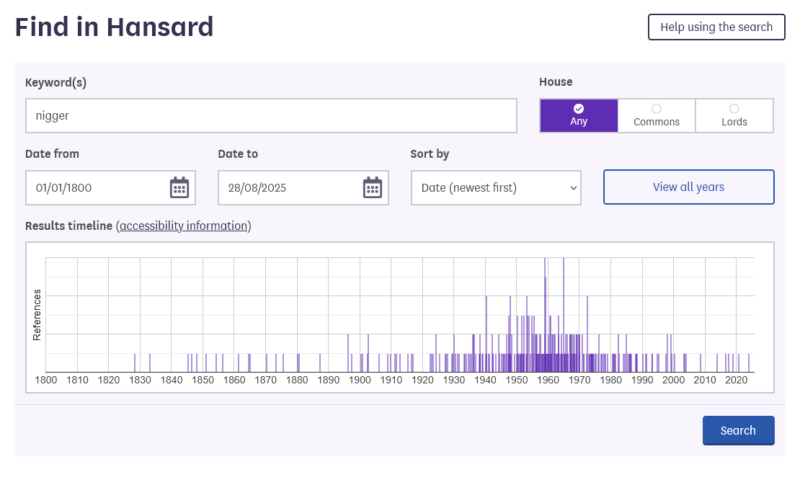Image resolution: width=800 pixels, height=485 pixels.
Task: Click the House label
Action: click(556, 82)
